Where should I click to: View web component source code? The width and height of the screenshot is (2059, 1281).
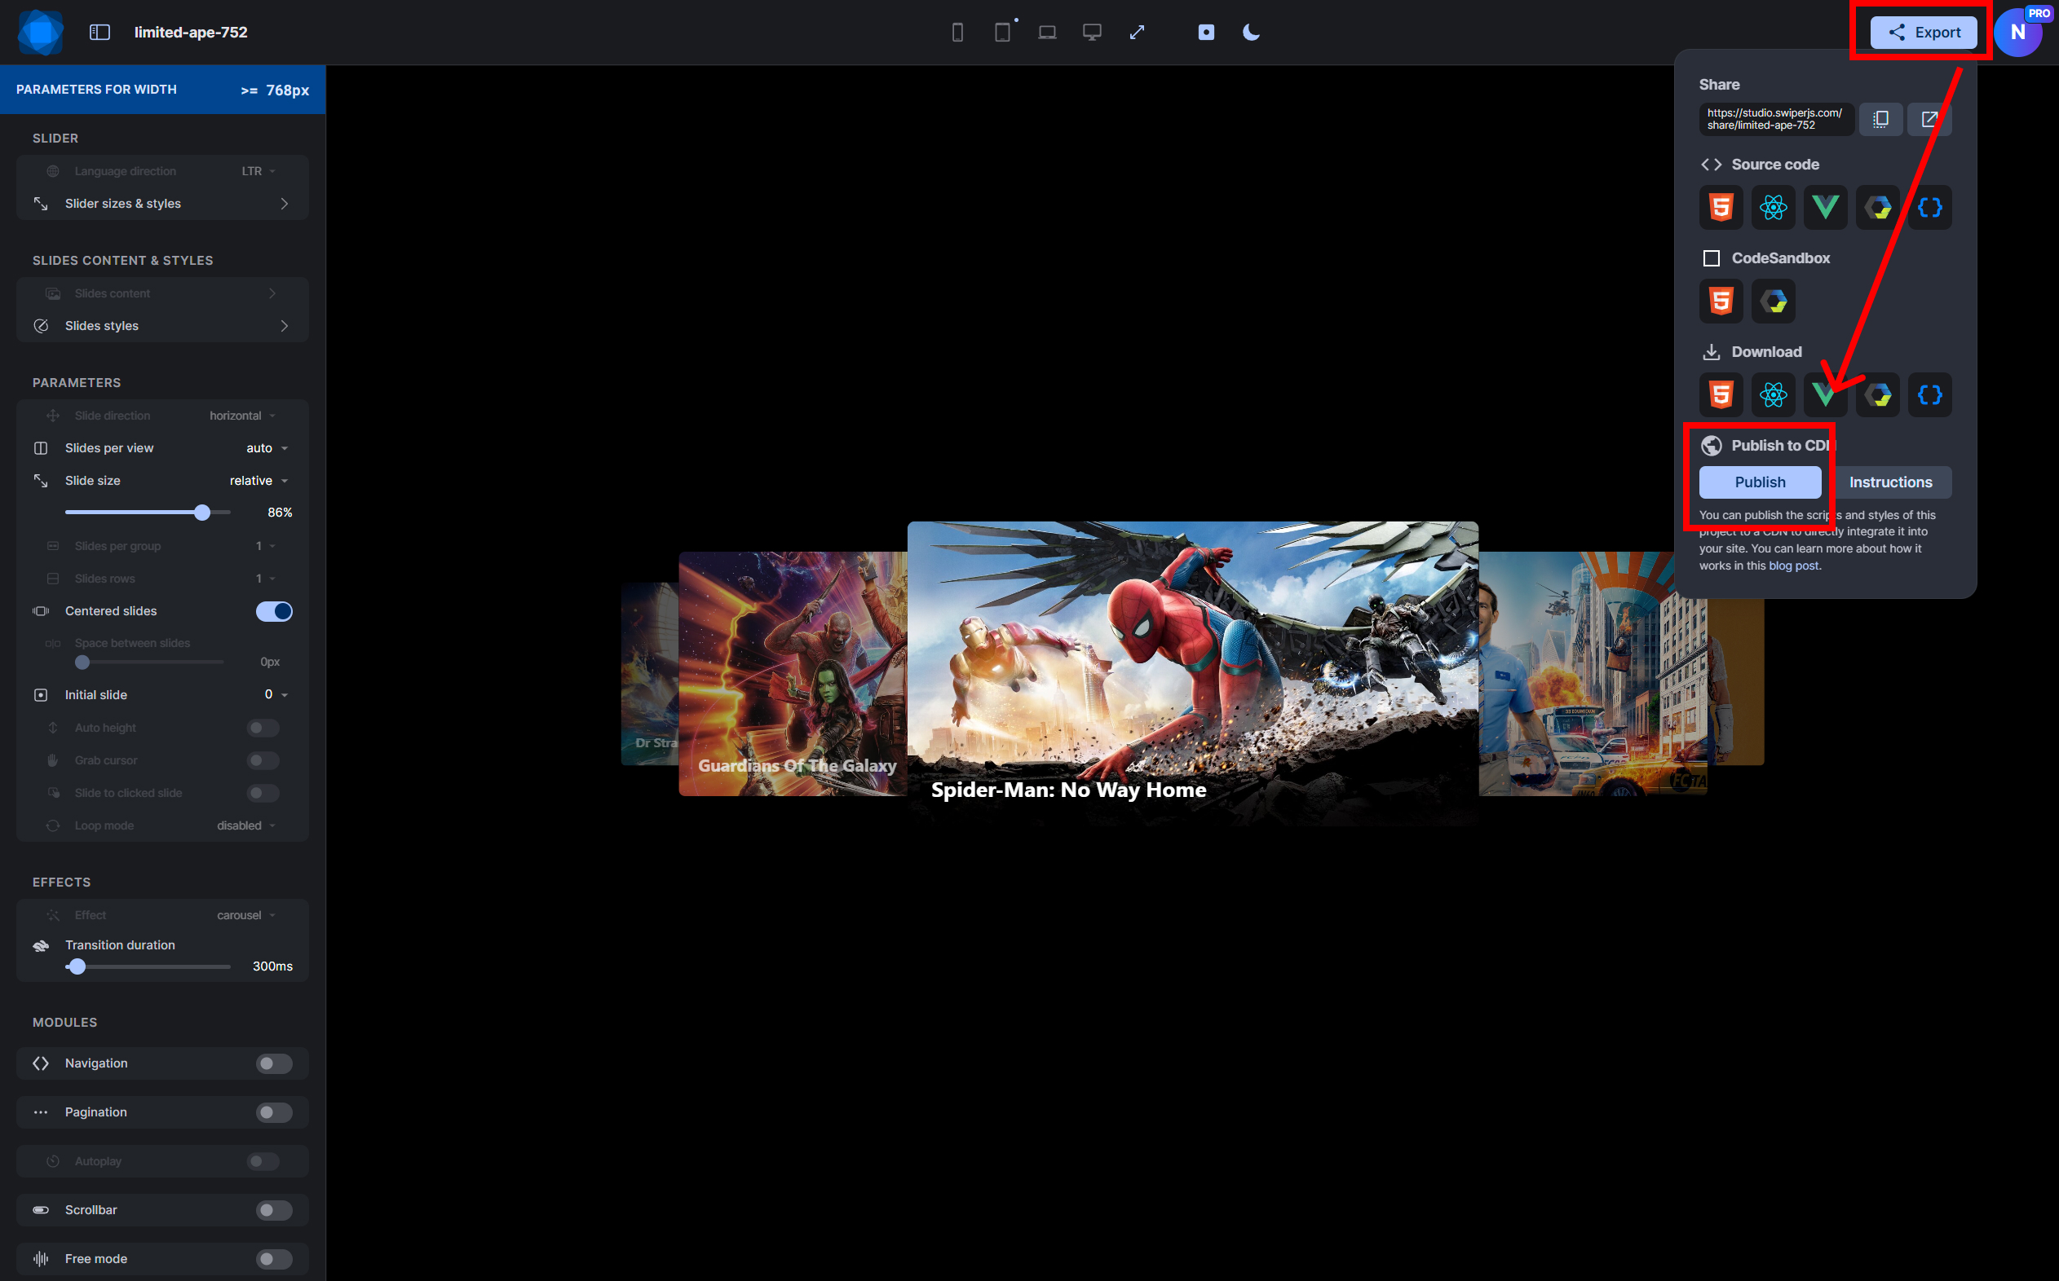(x=1878, y=208)
